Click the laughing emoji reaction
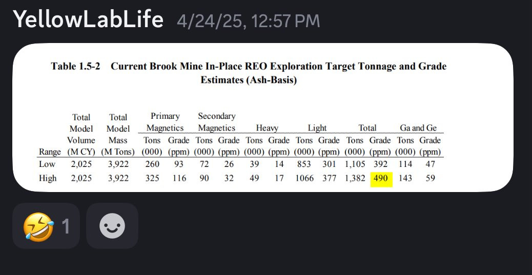This screenshot has height=275, width=532. 46,226
